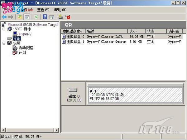Minimize the iSCSITarget window
Screen dimensions: 187x140
click(173, 3)
